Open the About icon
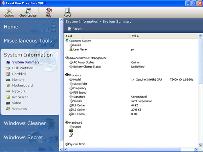 tap(67, 12)
